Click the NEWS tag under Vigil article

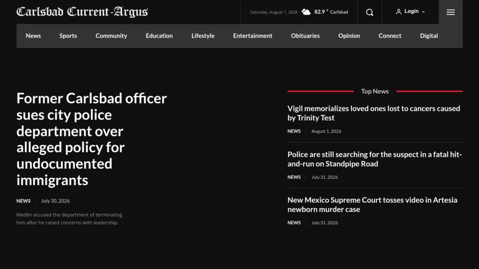tap(294, 131)
